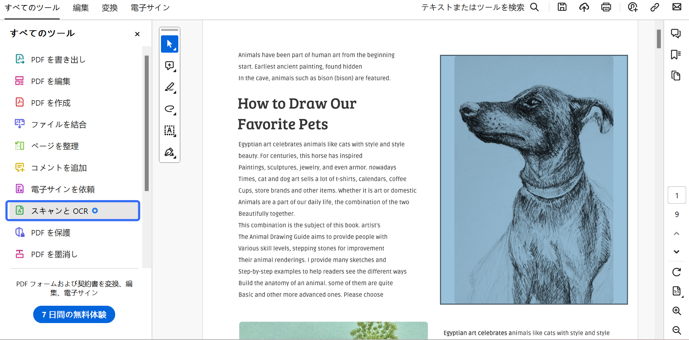Click the save file icon
Viewport: 689px width, 340px height.
[562, 7]
